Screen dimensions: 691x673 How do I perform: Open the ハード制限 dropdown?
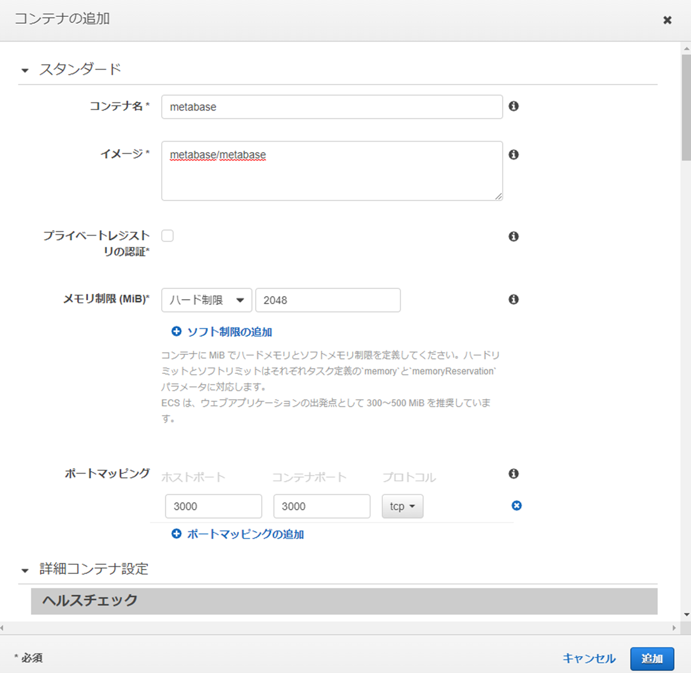pyautogui.click(x=207, y=300)
